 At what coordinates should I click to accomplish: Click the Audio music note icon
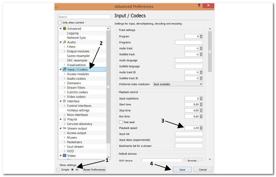[64, 42]
